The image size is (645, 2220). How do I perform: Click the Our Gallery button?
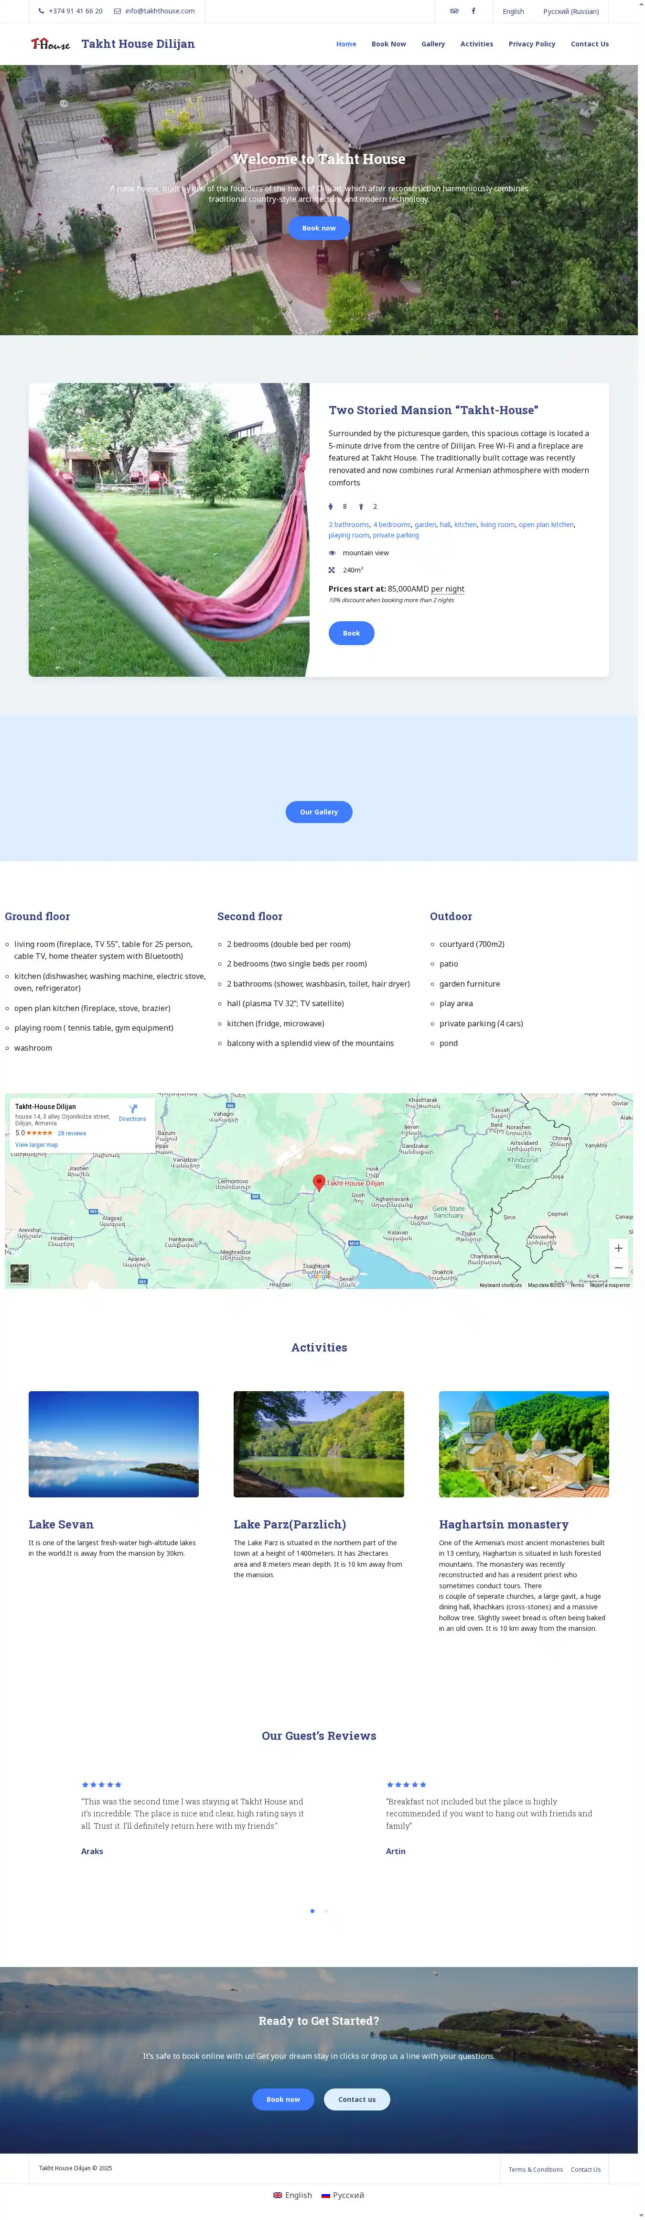click(319, 812)
